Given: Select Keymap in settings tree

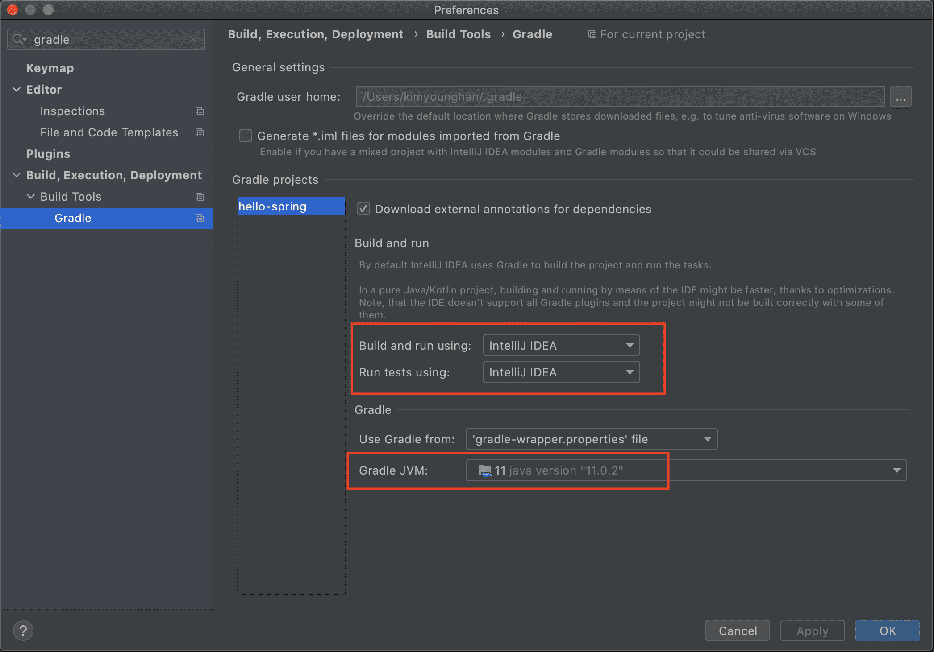Looking at the screenshot, I should [50, 68].
